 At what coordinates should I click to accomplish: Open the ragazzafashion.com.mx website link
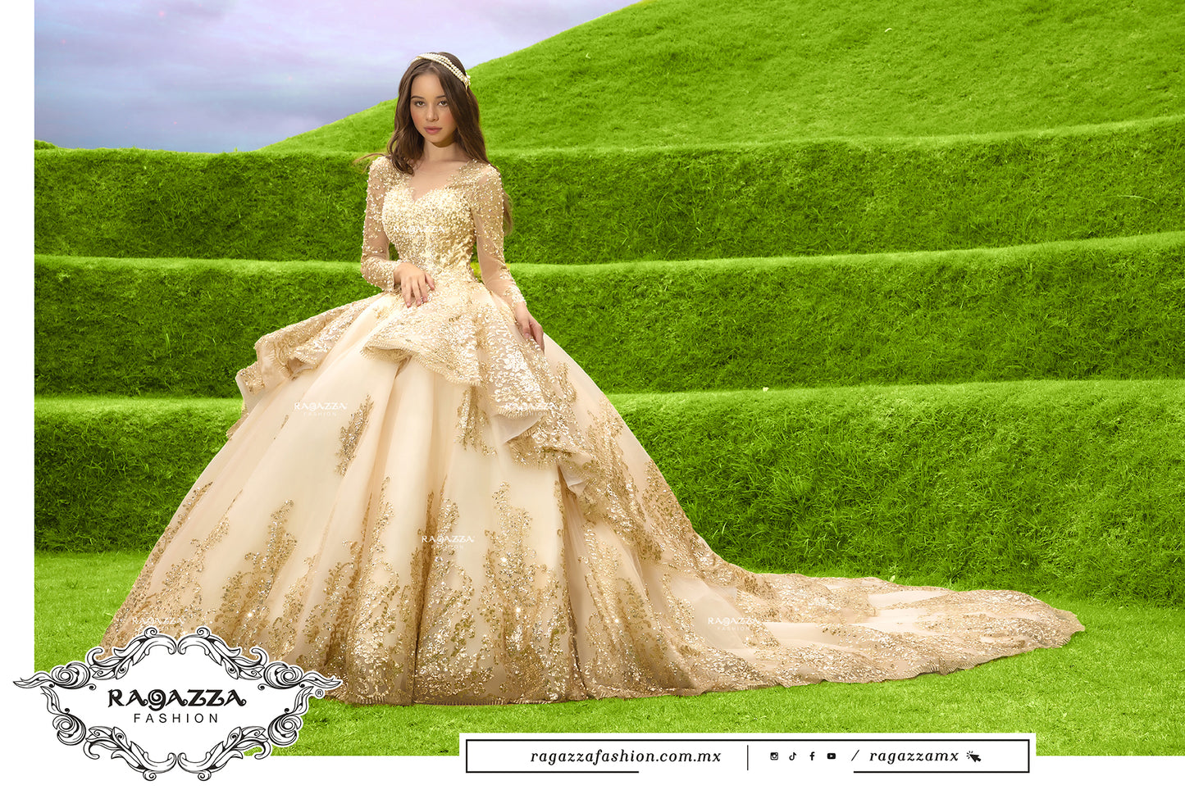click(x=626, y=756)
